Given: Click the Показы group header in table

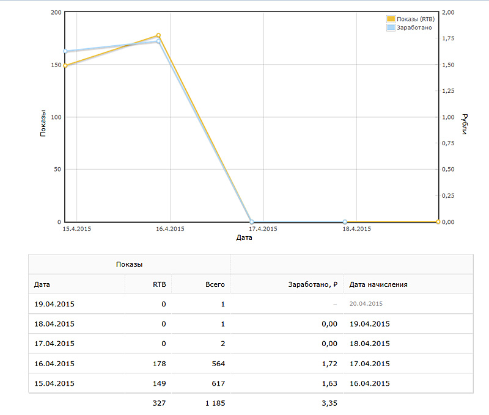Looking at the screenshot, I should pyautogui.click(x=130, y=265).
